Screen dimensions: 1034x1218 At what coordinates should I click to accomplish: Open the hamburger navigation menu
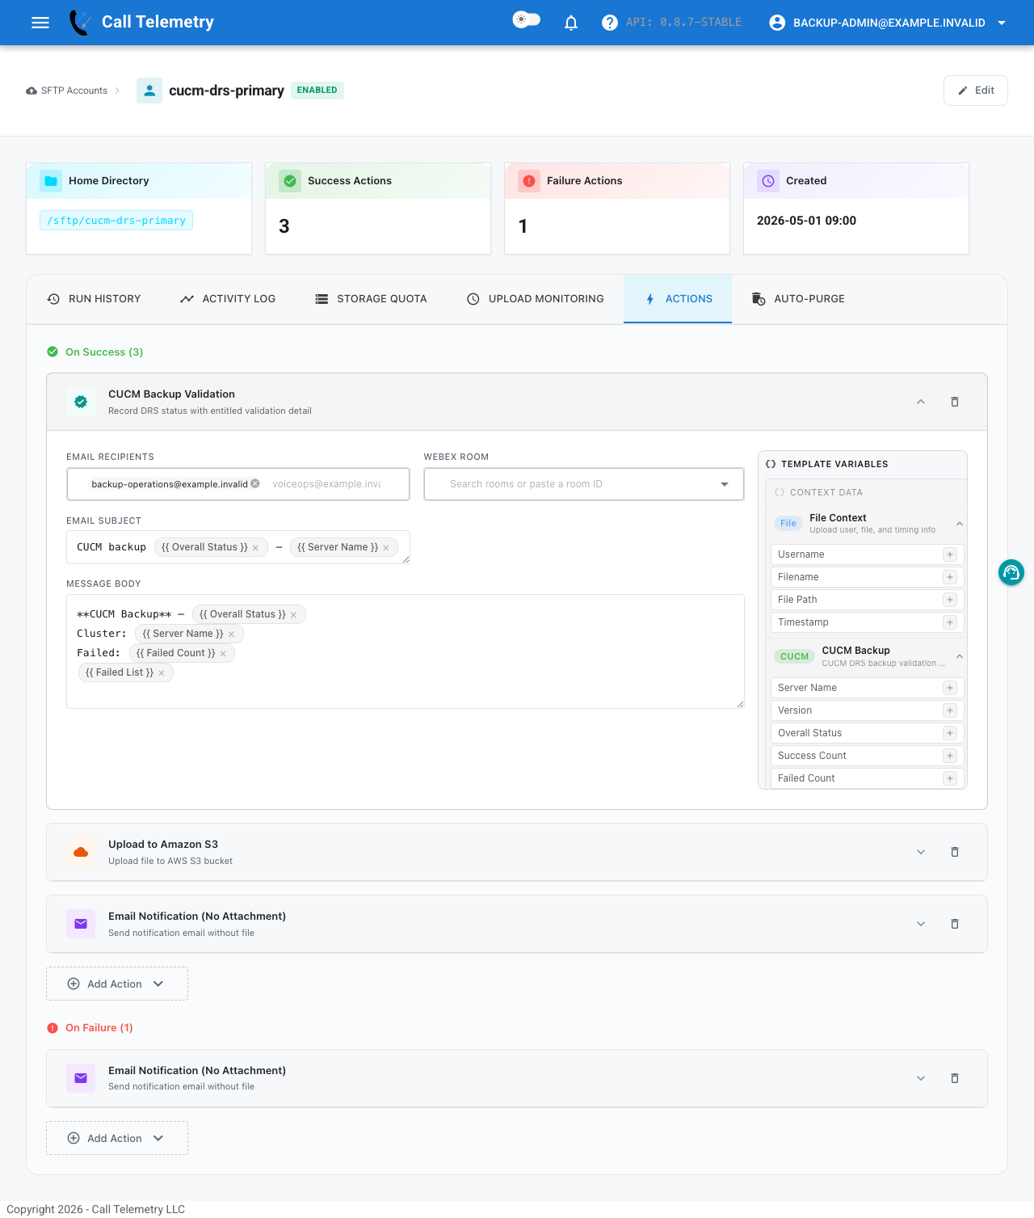pyautogui.click(x=40, y=23)
